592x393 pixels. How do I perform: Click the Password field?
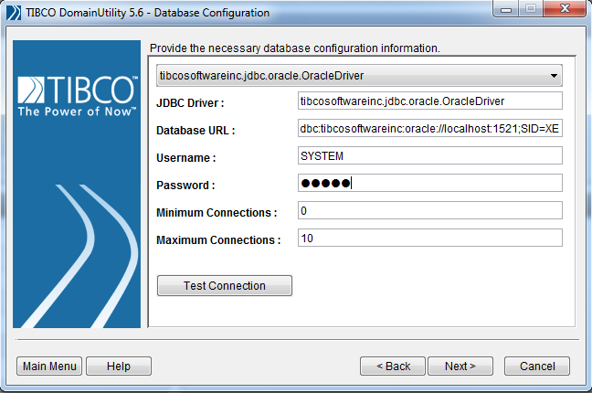430,184
